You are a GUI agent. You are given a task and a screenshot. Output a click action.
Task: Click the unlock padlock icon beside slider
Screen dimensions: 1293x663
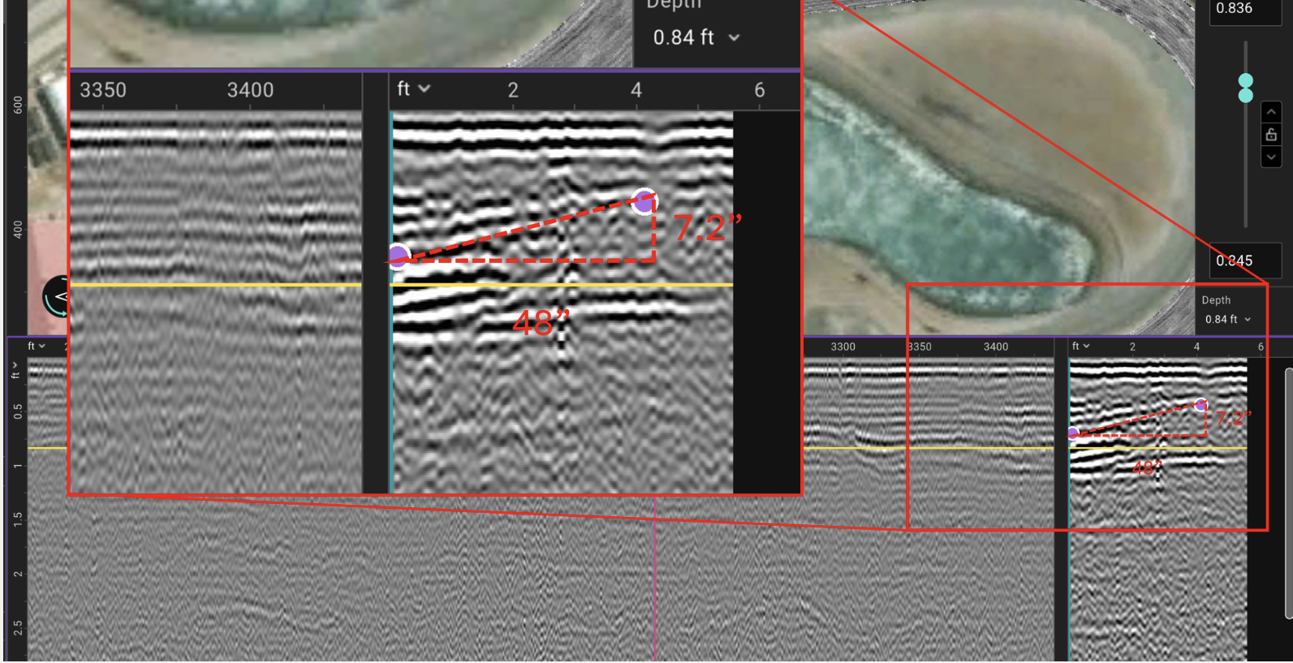point(1271,135)
